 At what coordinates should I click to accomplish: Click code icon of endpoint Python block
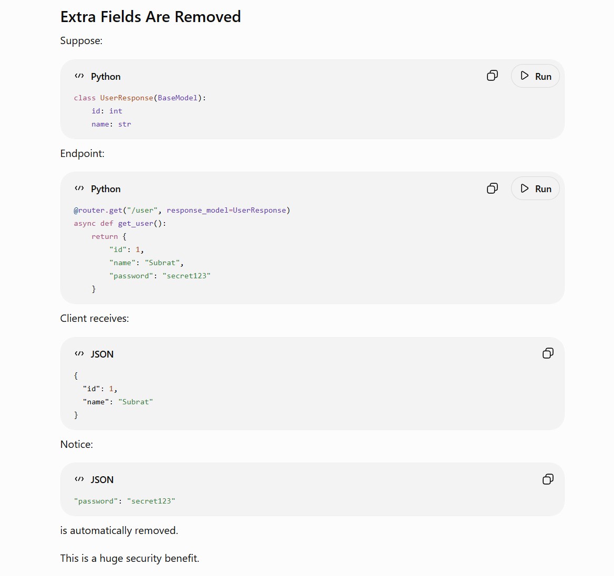click(x=79, y=188)
